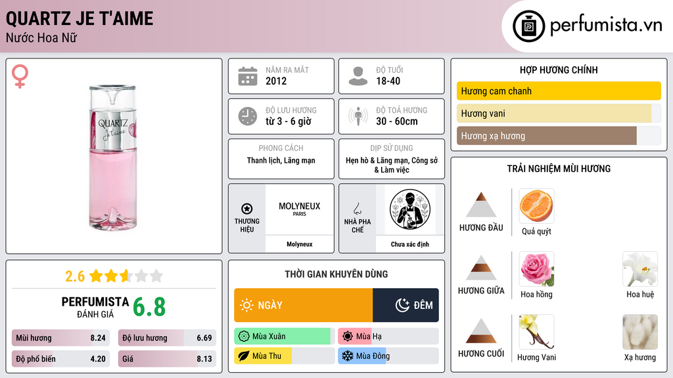The height and width of the screenshot is (378, 673).
Task: Click the Xạ hương musk image
Action: [x=640, y=331]
